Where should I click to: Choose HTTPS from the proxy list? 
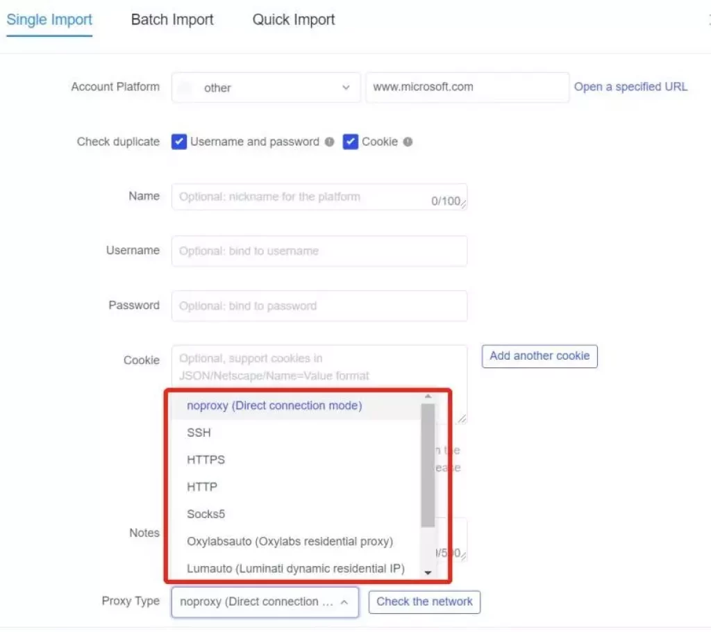pyautogui.click(x=204, y=459)
